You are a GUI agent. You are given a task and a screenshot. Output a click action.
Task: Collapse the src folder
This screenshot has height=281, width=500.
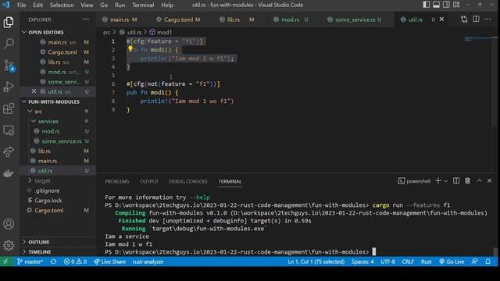point(30,112)
